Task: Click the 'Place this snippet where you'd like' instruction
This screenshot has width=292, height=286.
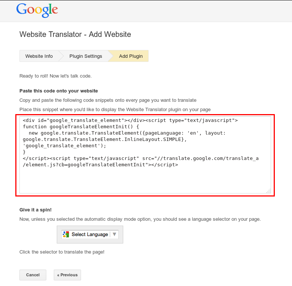Action: tap(115, 110)
